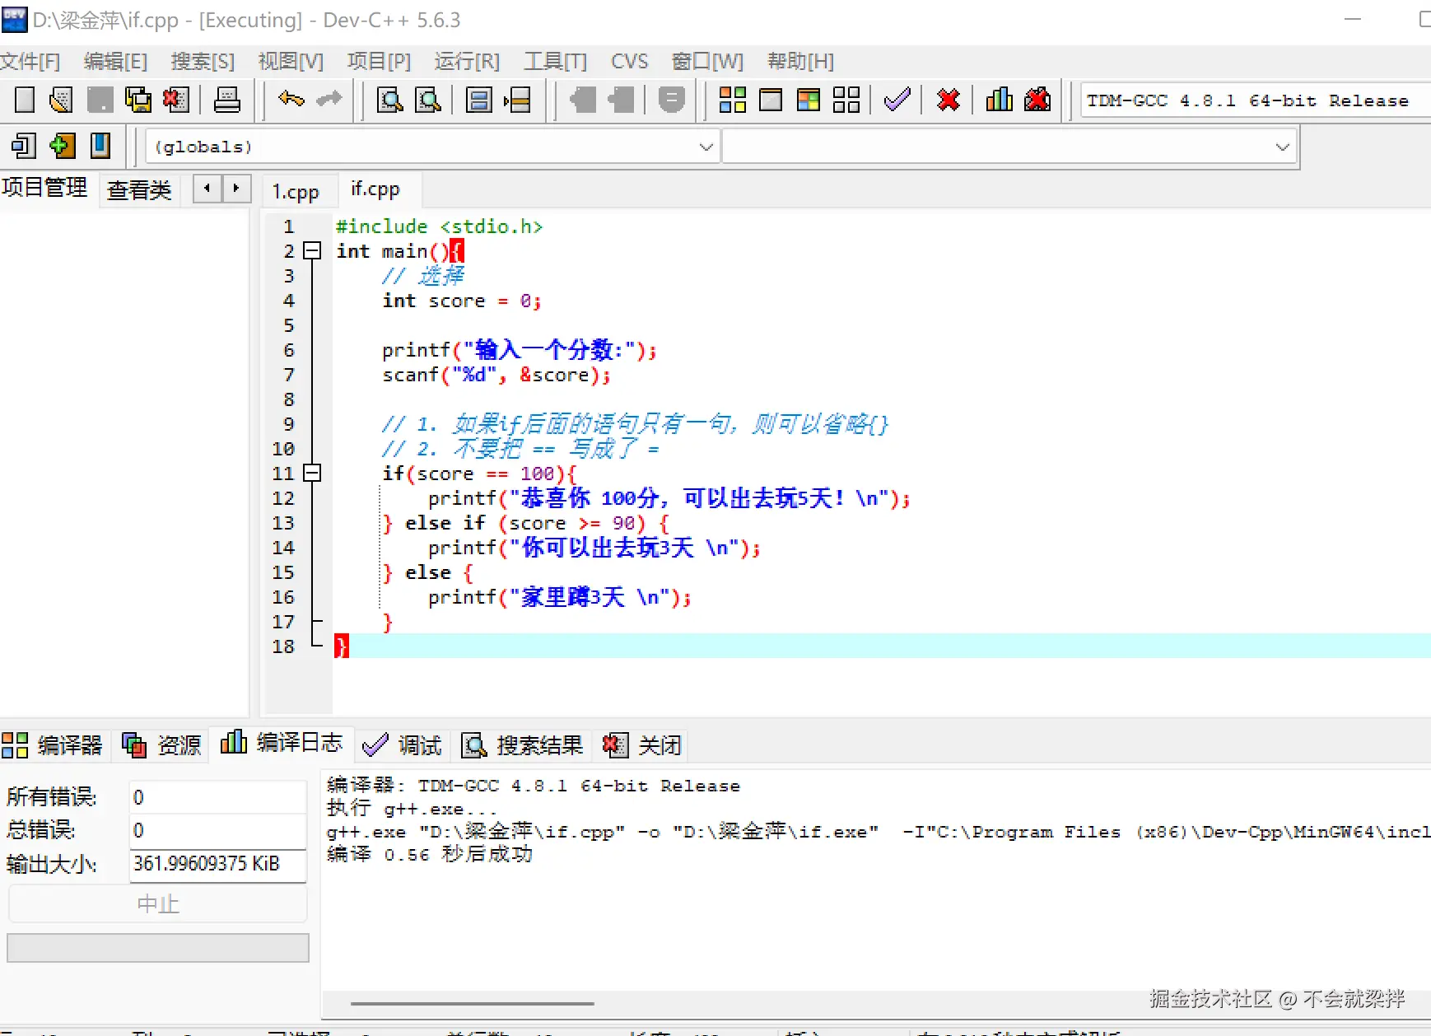Open the 帮助[H] menu
Screen dimensions: 1431x1036
point(800,61)
